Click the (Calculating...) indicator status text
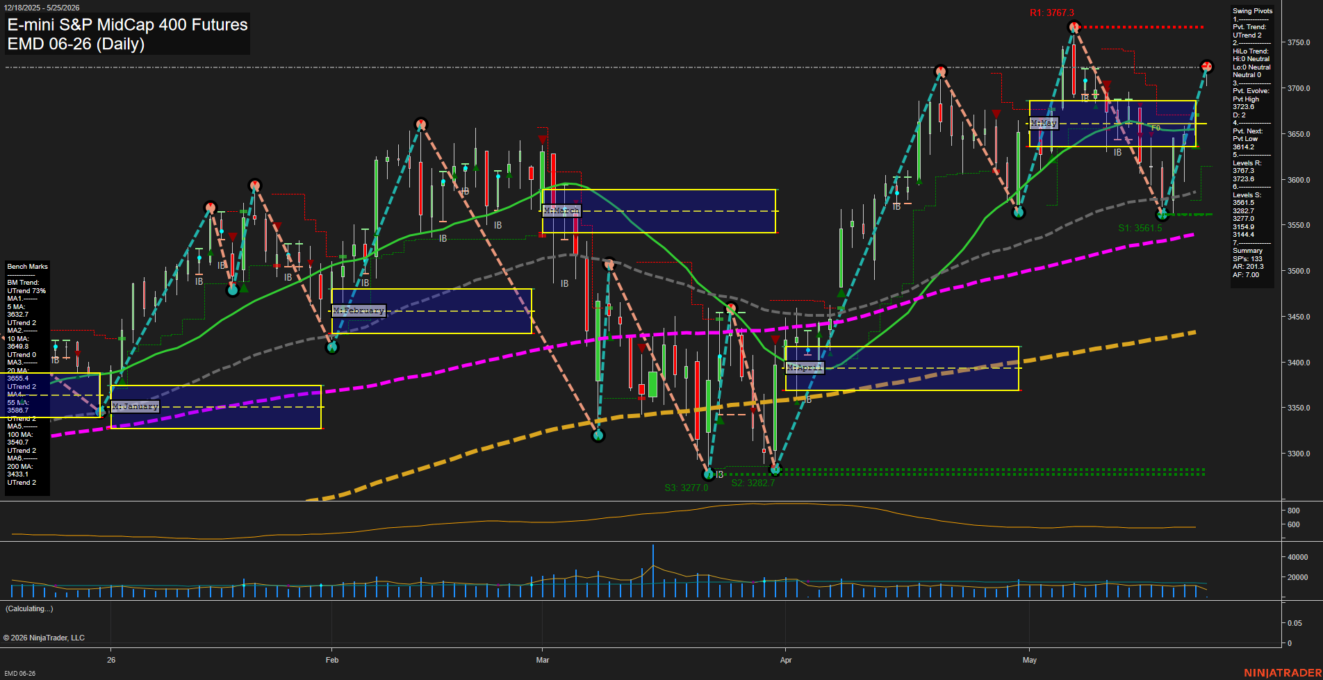This screenshot has height=680, width=1323. click(x=29, y=608)
